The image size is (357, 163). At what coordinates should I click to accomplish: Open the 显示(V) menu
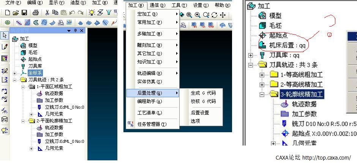[57, 3]
